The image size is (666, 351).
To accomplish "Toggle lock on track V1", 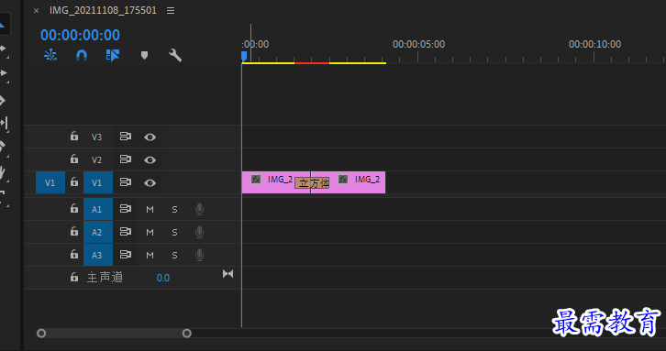I will (x=74, y=181).
